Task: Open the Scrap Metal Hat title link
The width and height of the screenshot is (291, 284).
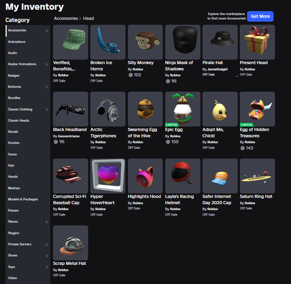Action: pyautogui.click(x=69, y=263)
